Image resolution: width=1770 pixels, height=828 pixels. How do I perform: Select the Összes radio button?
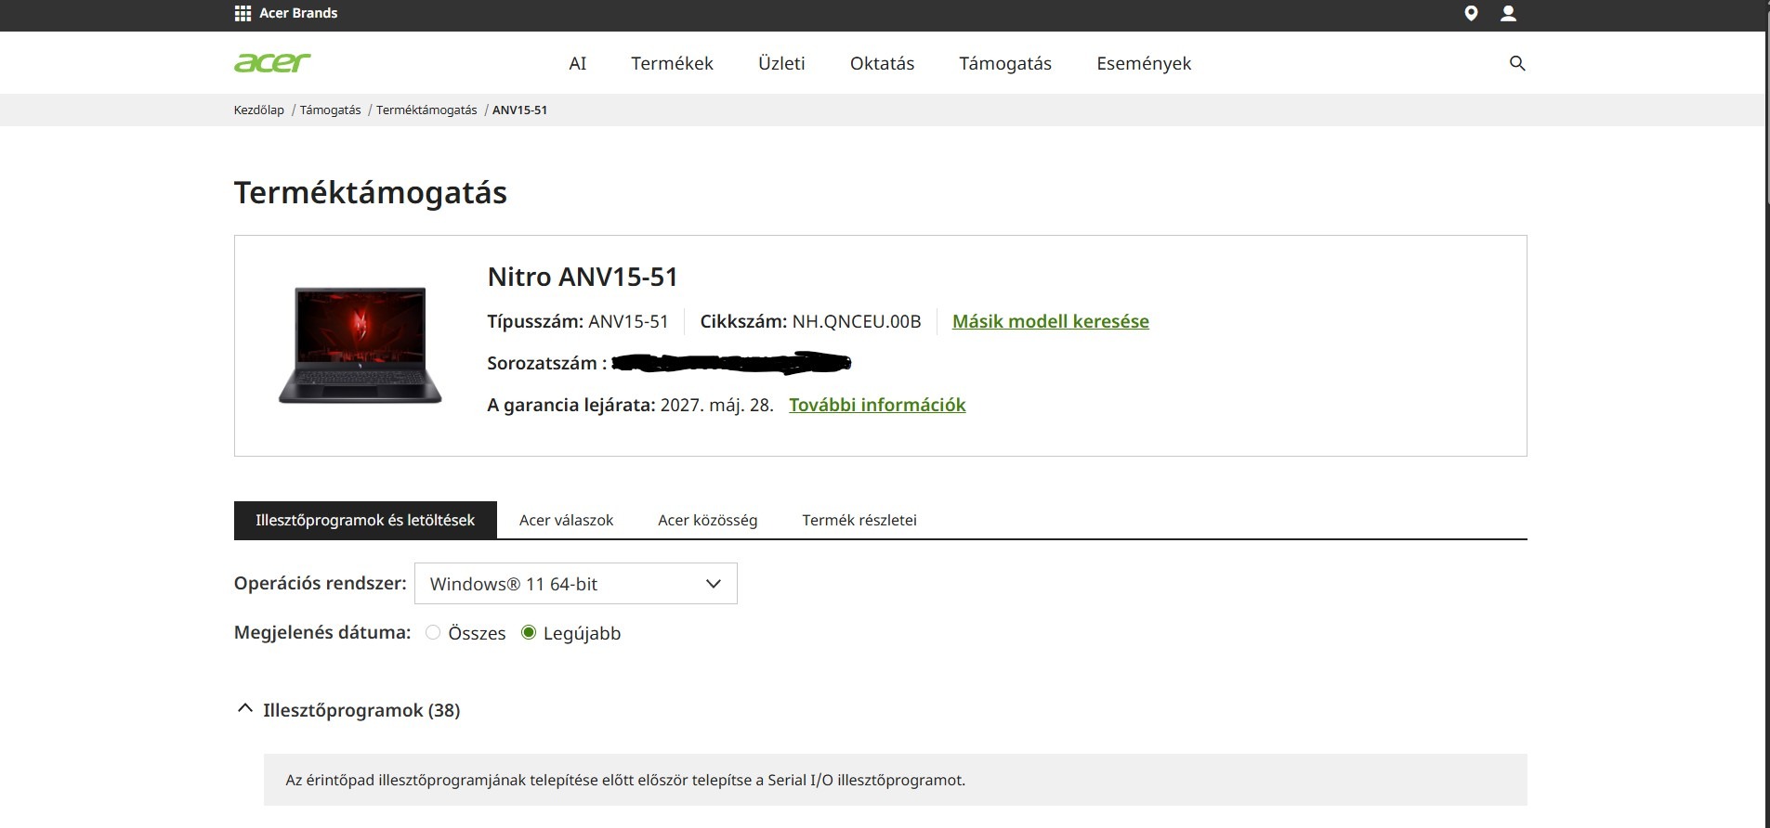(x=433, y=632)
